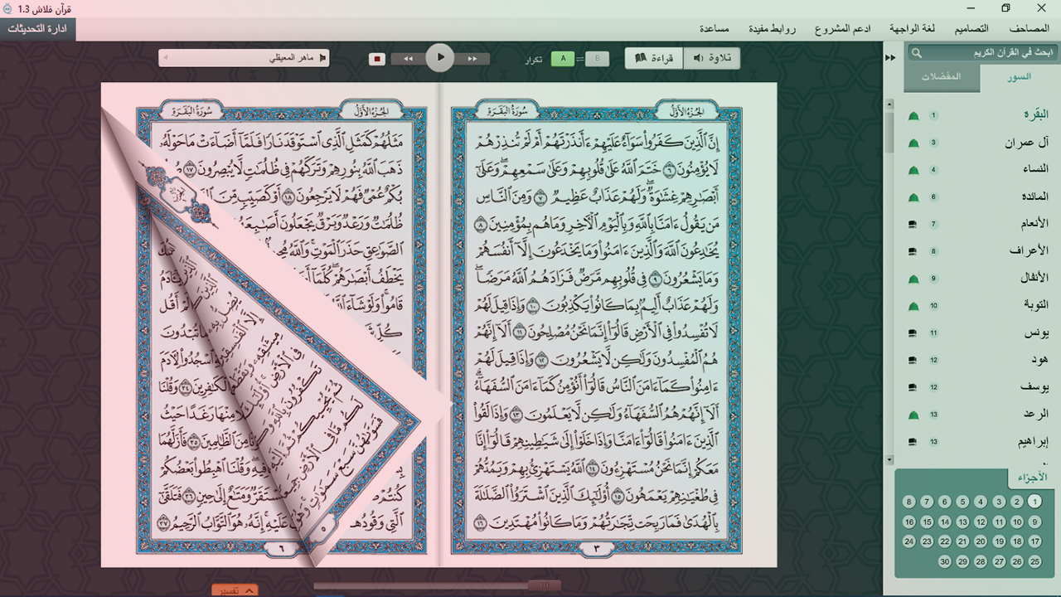
Task: Open the لغة الواجهة menu
Action: 913,28
